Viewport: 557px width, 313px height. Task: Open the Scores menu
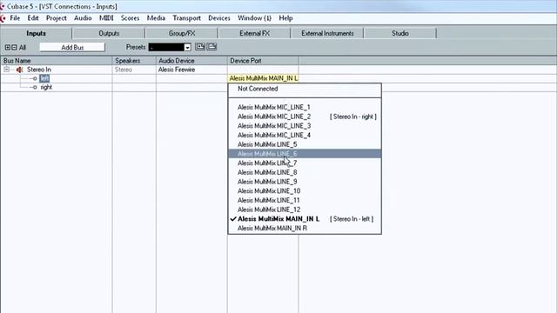130,18
